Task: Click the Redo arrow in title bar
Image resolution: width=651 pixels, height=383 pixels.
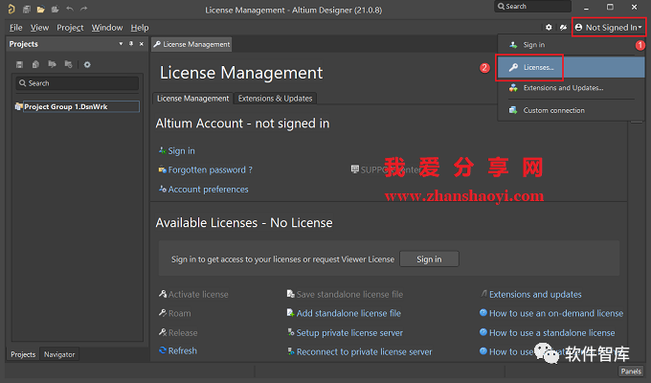Action: (84, 9)
